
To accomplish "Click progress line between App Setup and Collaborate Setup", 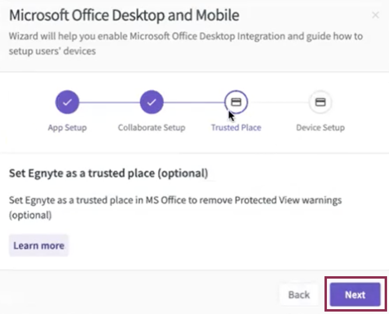I will point(109,102).
